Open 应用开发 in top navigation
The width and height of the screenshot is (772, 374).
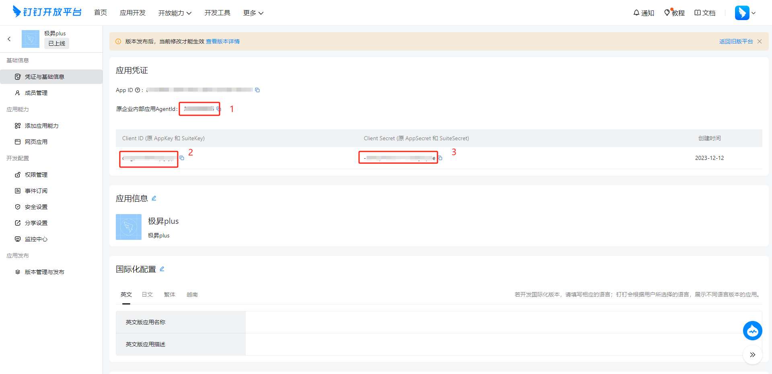point(133,13)
